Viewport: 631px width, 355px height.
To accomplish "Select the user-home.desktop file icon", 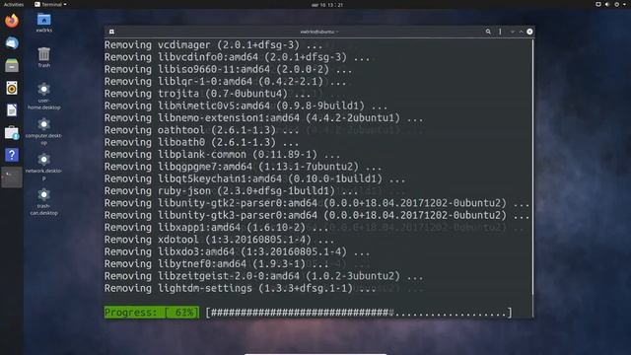I will [x=43, y=96].
